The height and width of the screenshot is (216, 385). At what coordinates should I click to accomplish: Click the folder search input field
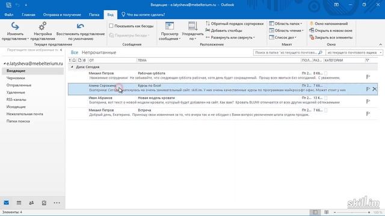tap(286, 52)
